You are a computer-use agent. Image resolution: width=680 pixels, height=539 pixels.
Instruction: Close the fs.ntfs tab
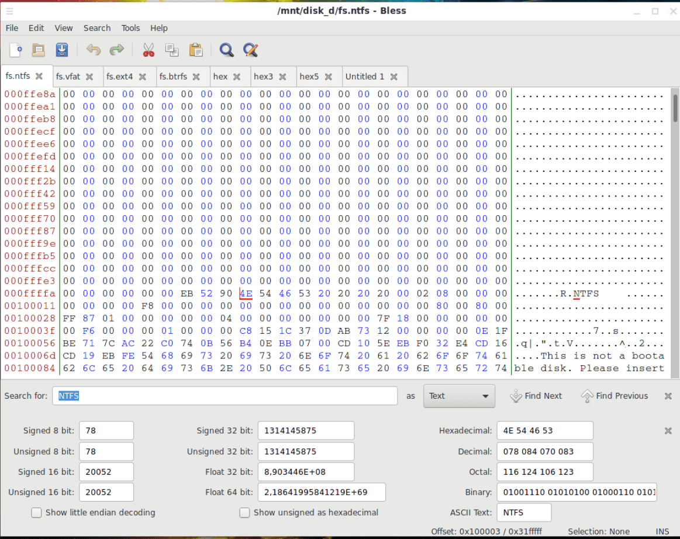point(39,77)
